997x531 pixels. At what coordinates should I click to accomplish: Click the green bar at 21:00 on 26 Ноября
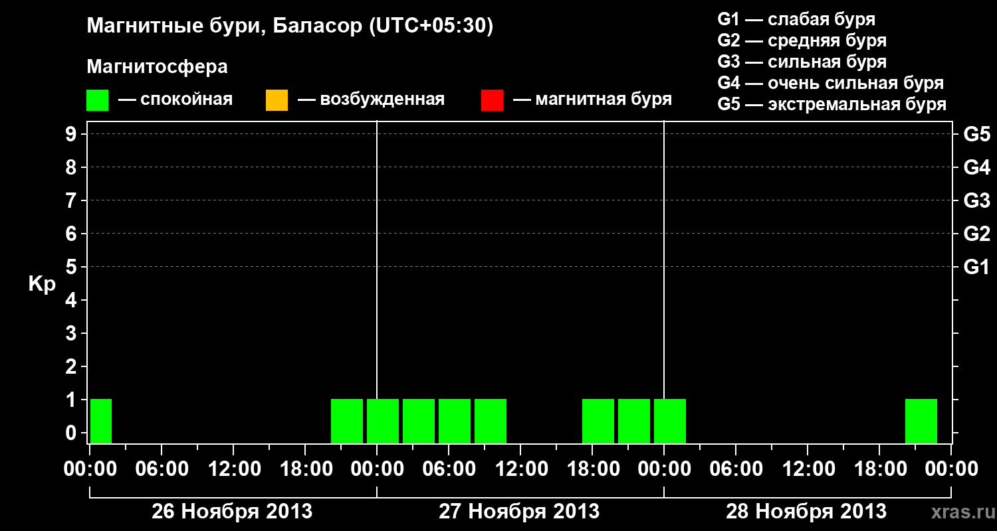(347, 421)
